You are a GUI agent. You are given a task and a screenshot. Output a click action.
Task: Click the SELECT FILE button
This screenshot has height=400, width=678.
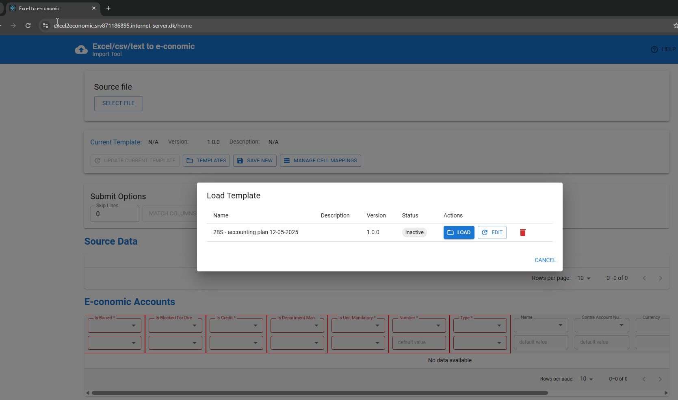tap(118, 103)
